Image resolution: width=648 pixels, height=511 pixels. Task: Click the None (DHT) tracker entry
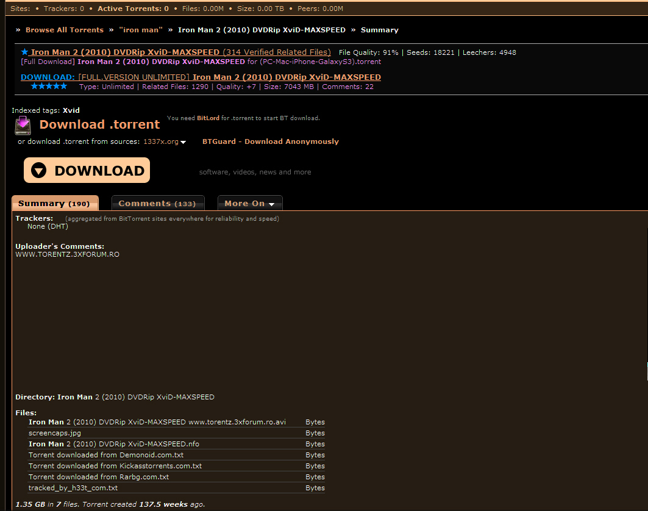pyautogui.click(x=48, y=227)
